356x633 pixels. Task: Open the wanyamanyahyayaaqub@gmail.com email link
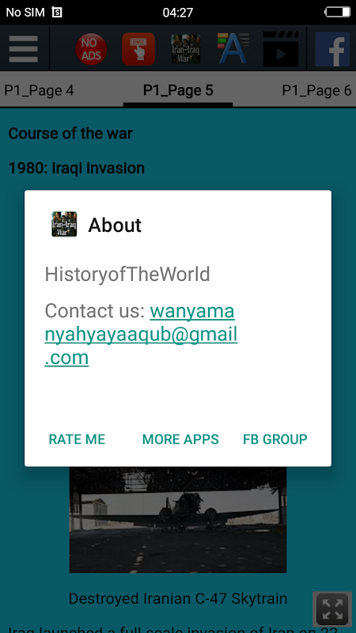[141, 335]
